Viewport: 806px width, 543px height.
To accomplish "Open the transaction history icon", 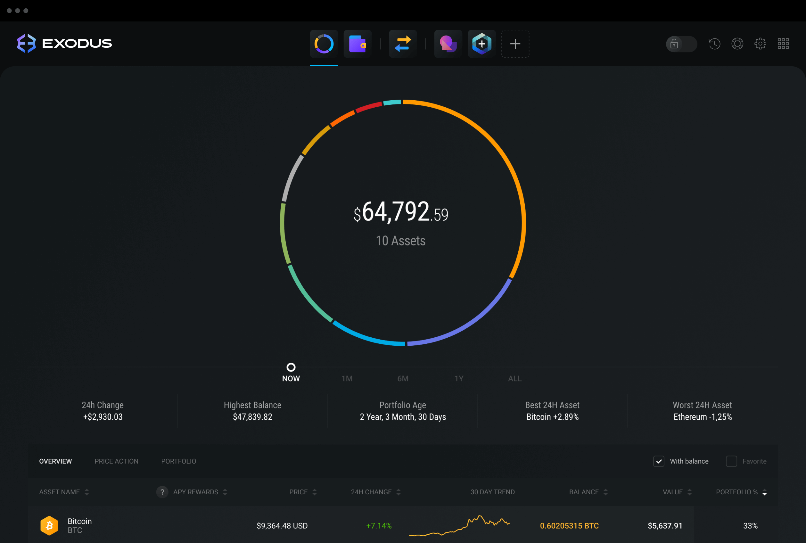I will pyautogui.click(x=713, y=42).
